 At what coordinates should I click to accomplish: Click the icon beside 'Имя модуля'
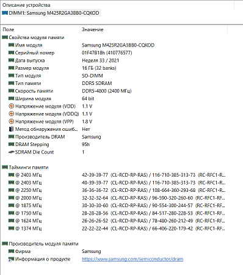click(x=11, y=45)
